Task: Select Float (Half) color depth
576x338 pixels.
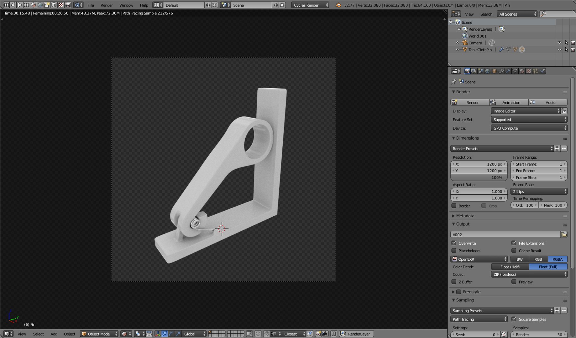Action: (510, 267)
